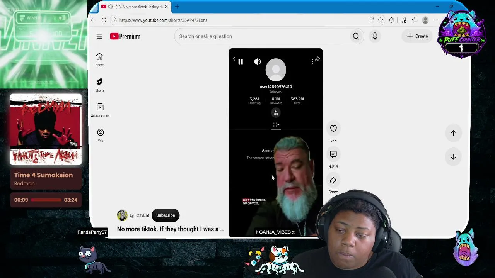Click the 57K like count

click(333, 141)
